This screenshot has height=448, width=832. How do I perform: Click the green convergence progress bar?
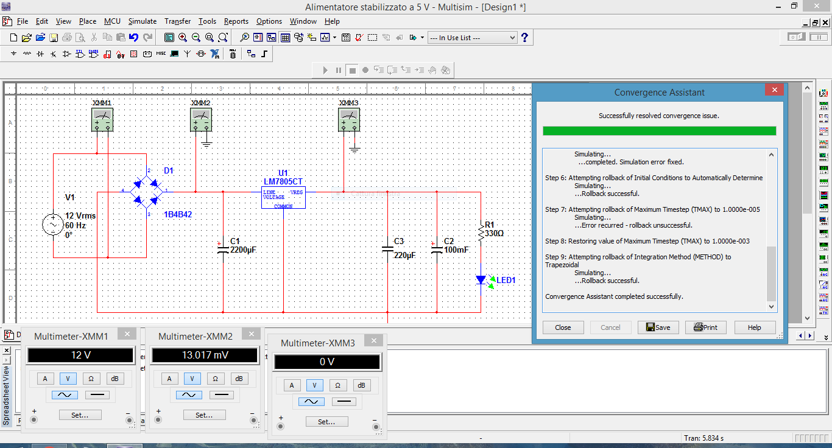[x=659, y=131]
